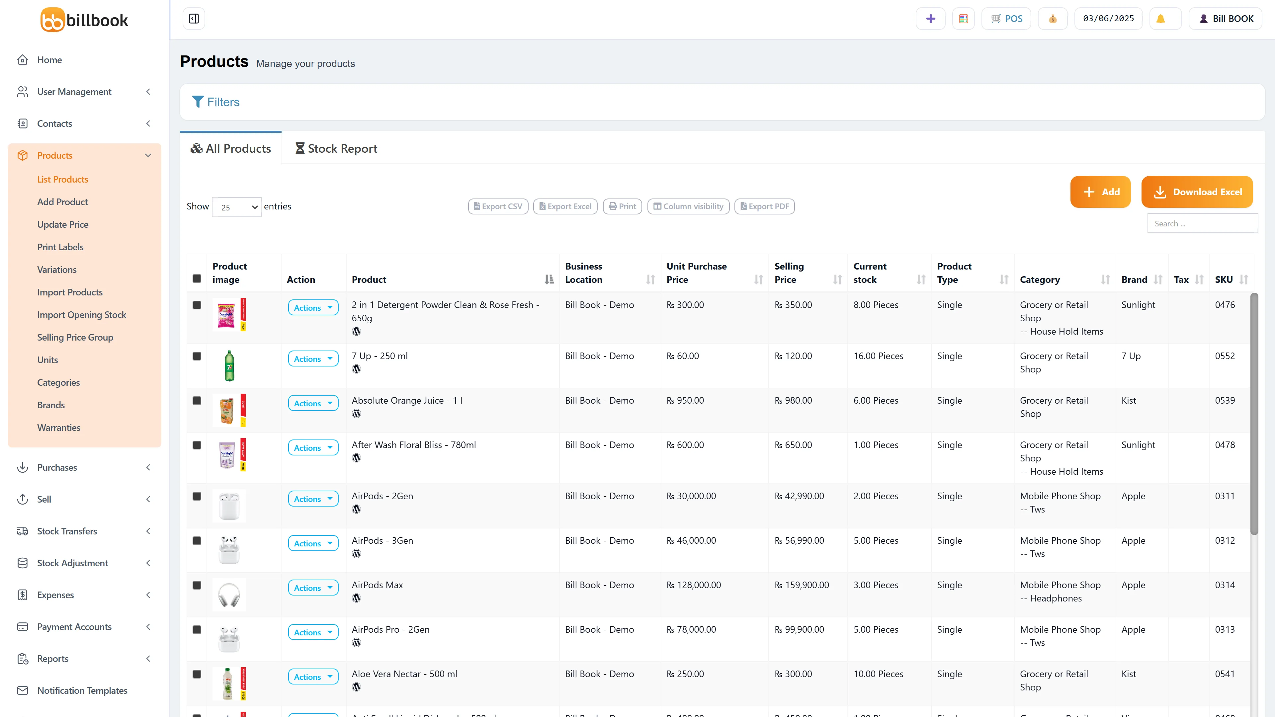Click the Product column sort icon
1275x717 pixels.
pos(549,279)
